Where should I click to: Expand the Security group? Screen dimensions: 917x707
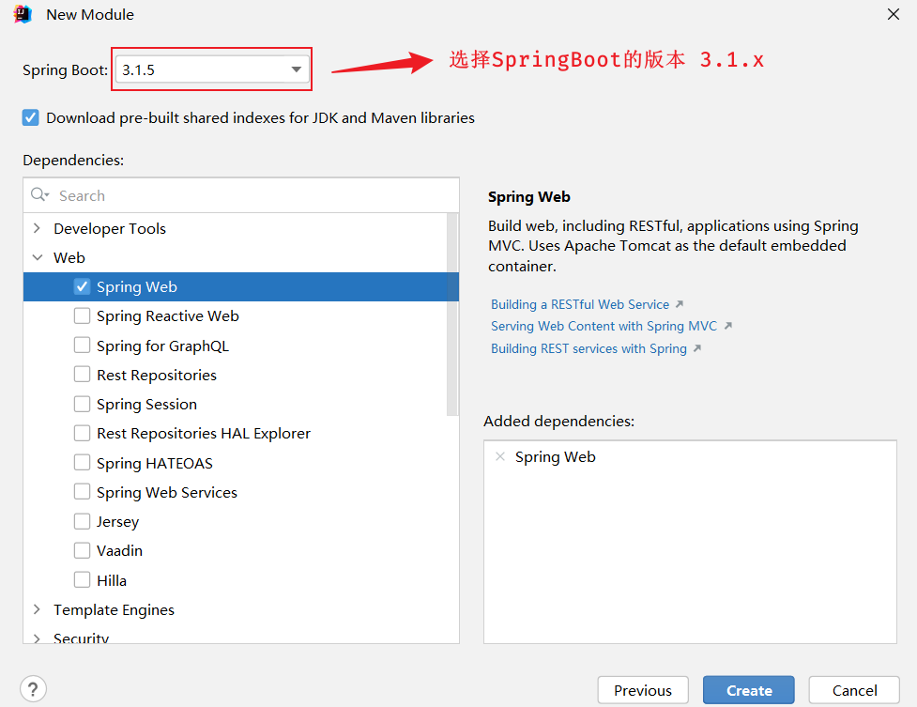pyautogui.click(x=37, y=638)
